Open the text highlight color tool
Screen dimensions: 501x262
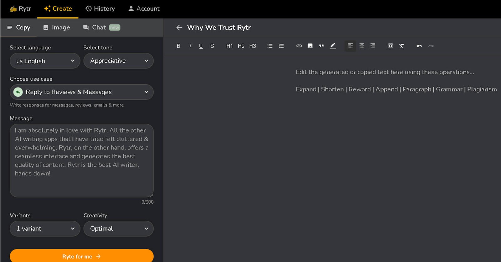(x=333, y=46)
